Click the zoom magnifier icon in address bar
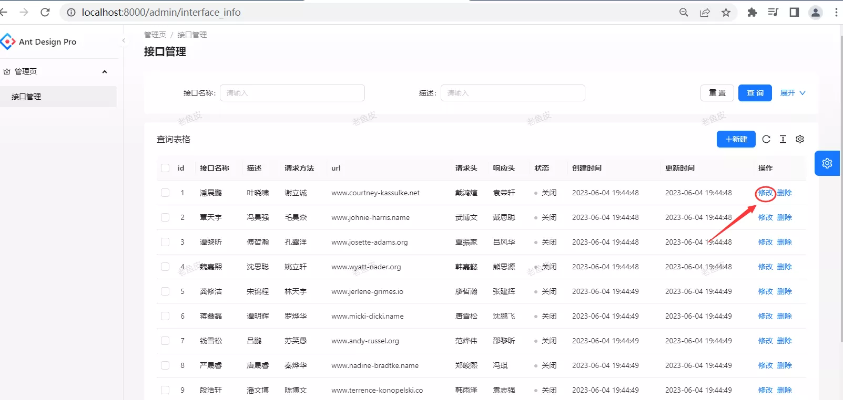This screenshot has width=843, height=400. click(684, 12)
